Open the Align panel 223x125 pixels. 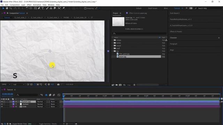172,50
